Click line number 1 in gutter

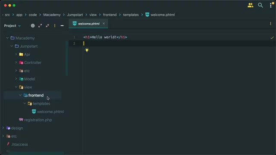click(x=74, y=37)
